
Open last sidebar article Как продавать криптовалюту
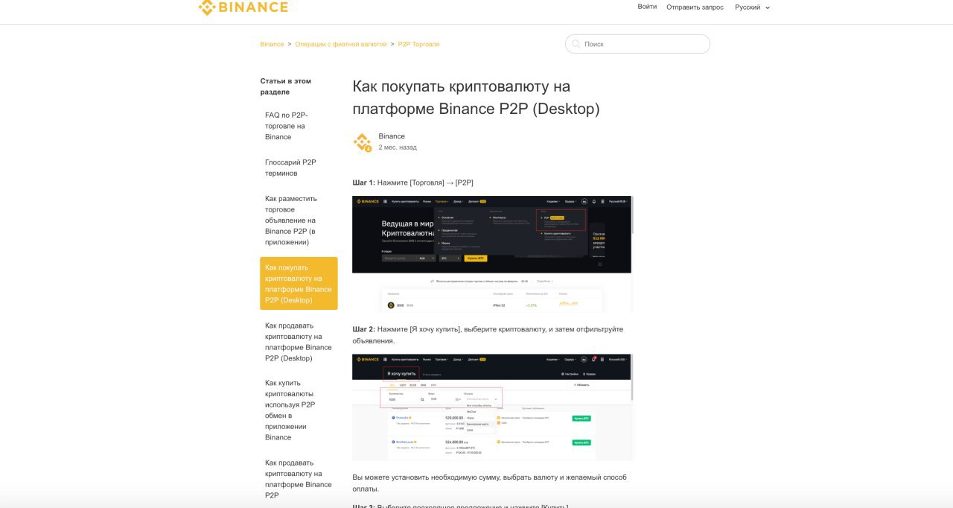point(299,479)
